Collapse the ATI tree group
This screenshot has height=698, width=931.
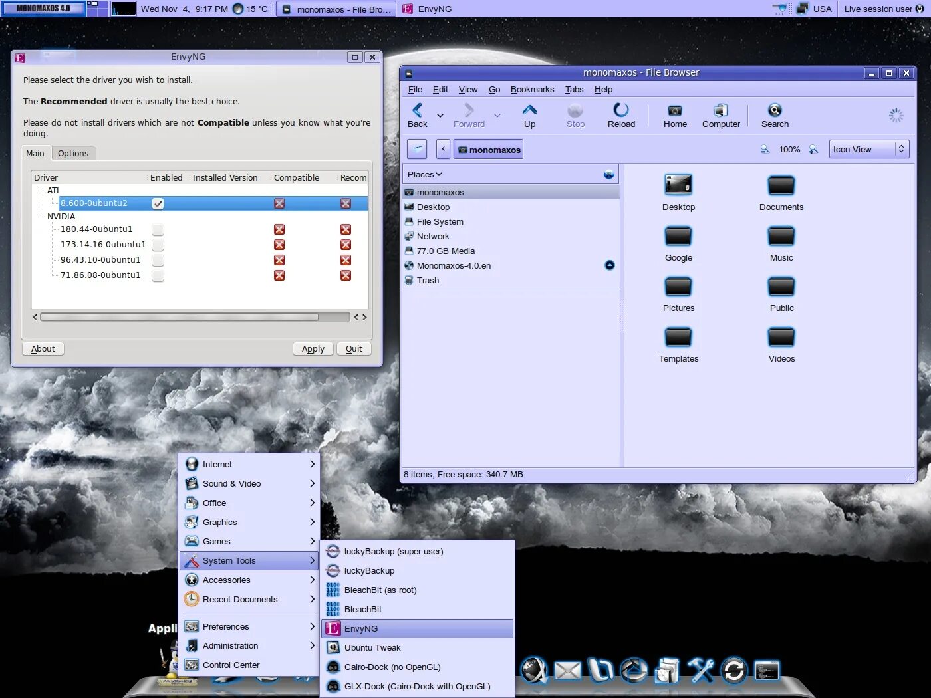click(x=39, y=191)
